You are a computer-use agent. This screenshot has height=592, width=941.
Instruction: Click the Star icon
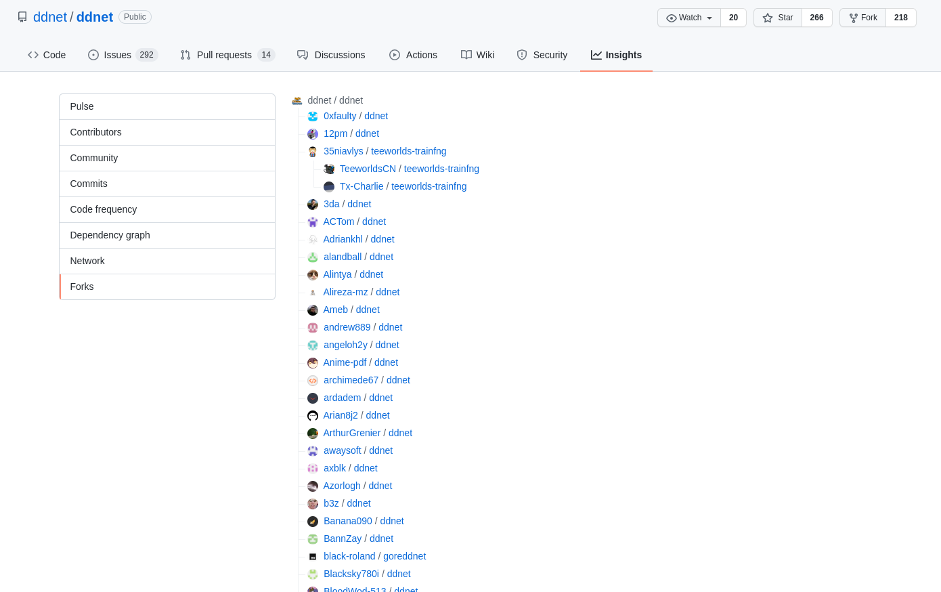[x=768, y=18]
